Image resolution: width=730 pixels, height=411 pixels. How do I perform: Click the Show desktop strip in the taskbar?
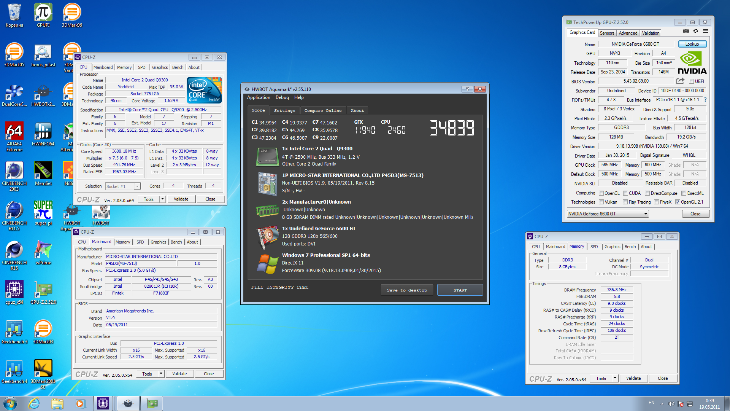tap(727, 403)
